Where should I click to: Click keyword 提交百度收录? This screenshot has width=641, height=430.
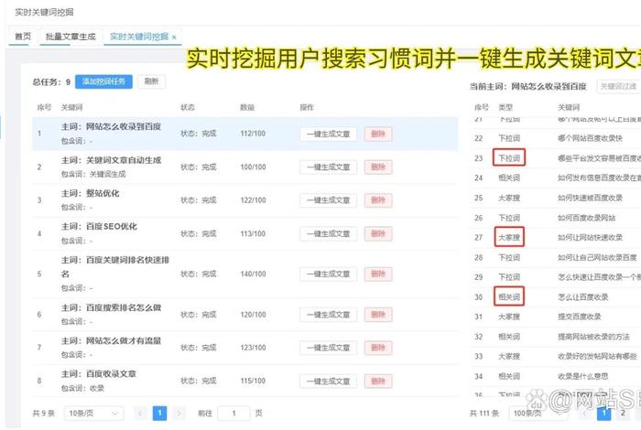pyautogui.click(x=580, y=317)
